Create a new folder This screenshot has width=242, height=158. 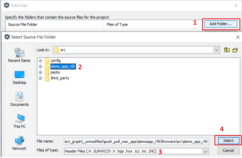pyautogui.click(x=235, y=50)
